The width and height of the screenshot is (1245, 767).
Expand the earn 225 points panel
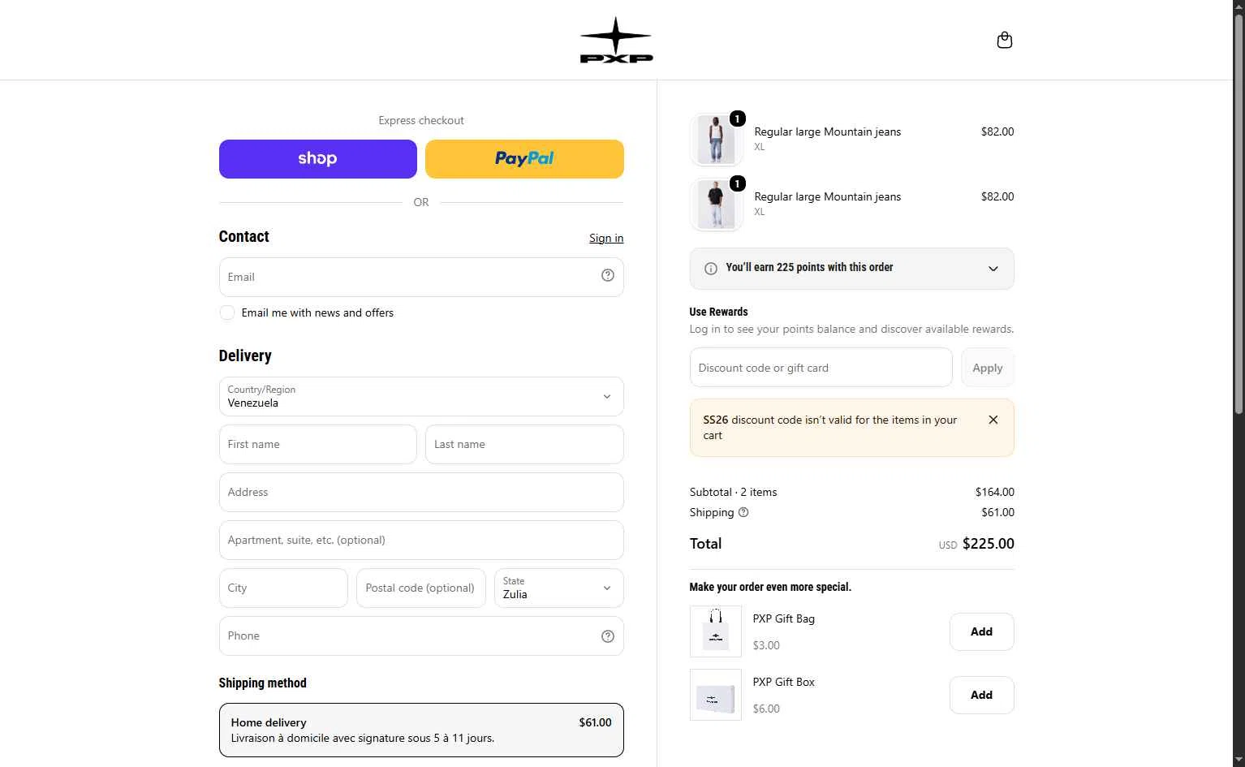[851, 269]
